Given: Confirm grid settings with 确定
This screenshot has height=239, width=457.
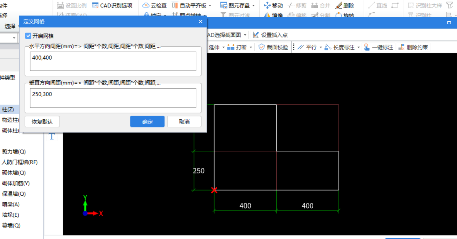Looking at the screenshot, I should coord(147,122).
